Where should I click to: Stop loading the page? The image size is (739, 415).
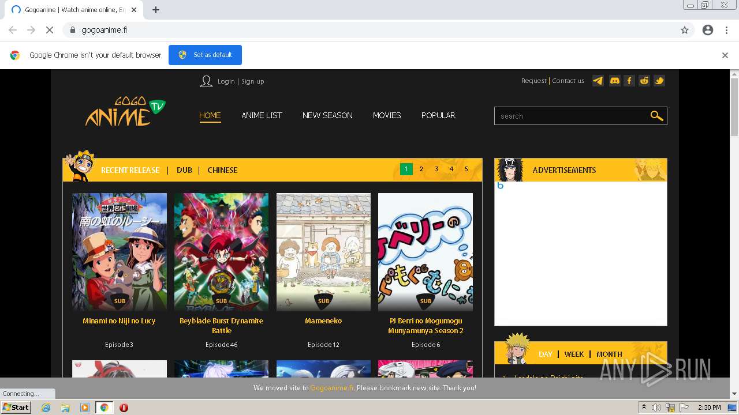click(50, 30)
